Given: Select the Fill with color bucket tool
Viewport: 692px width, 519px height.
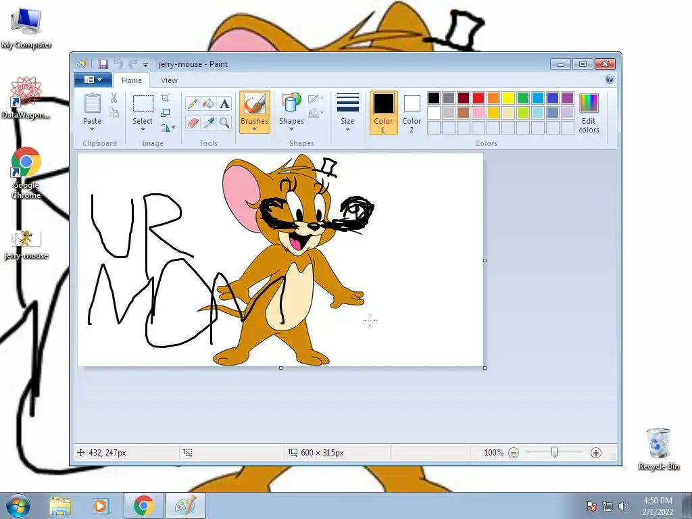Looking at the screenshot, I should click(x=208, y=103).
